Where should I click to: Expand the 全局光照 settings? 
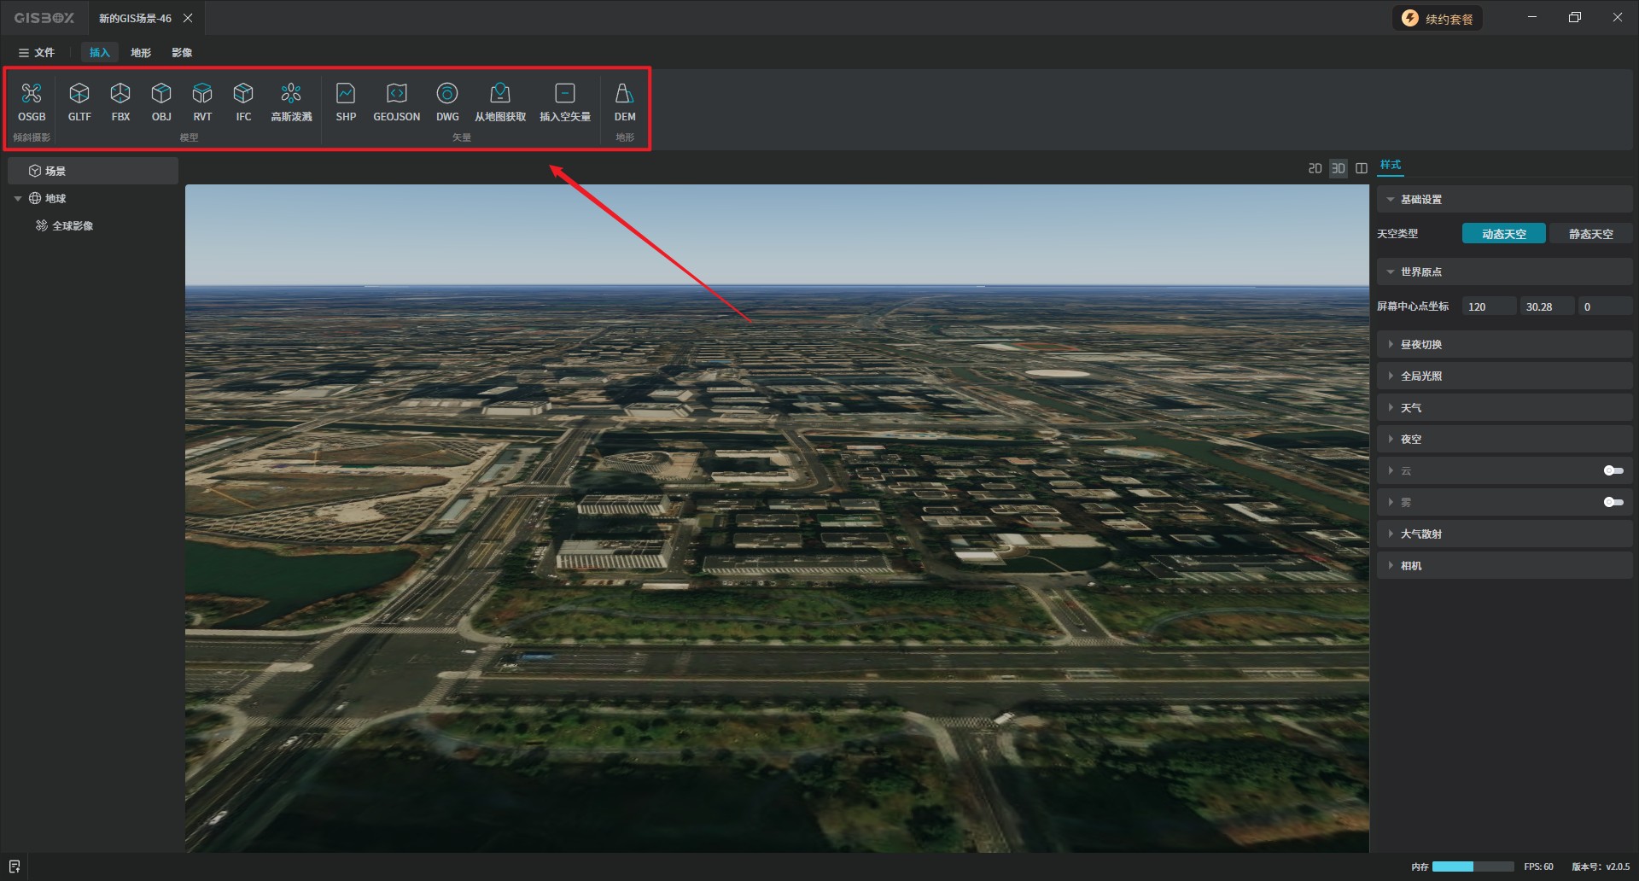(1420, 376)
